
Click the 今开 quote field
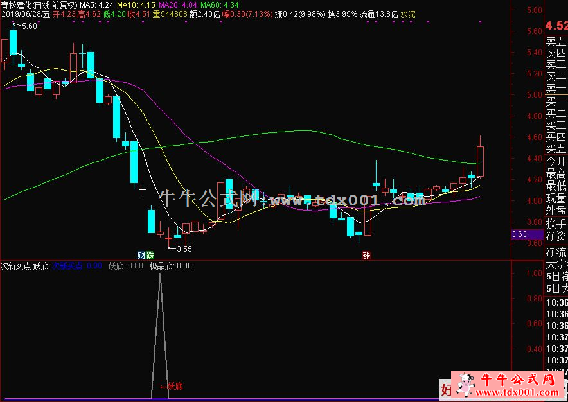[x=556, y=162]
